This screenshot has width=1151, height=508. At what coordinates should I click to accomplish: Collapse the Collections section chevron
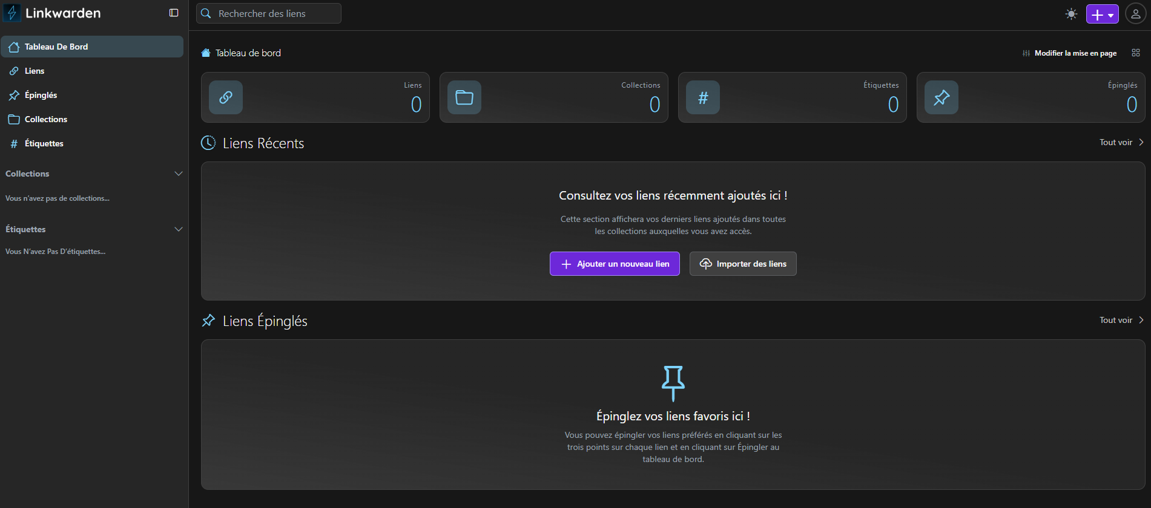click(x=179, y=174)
